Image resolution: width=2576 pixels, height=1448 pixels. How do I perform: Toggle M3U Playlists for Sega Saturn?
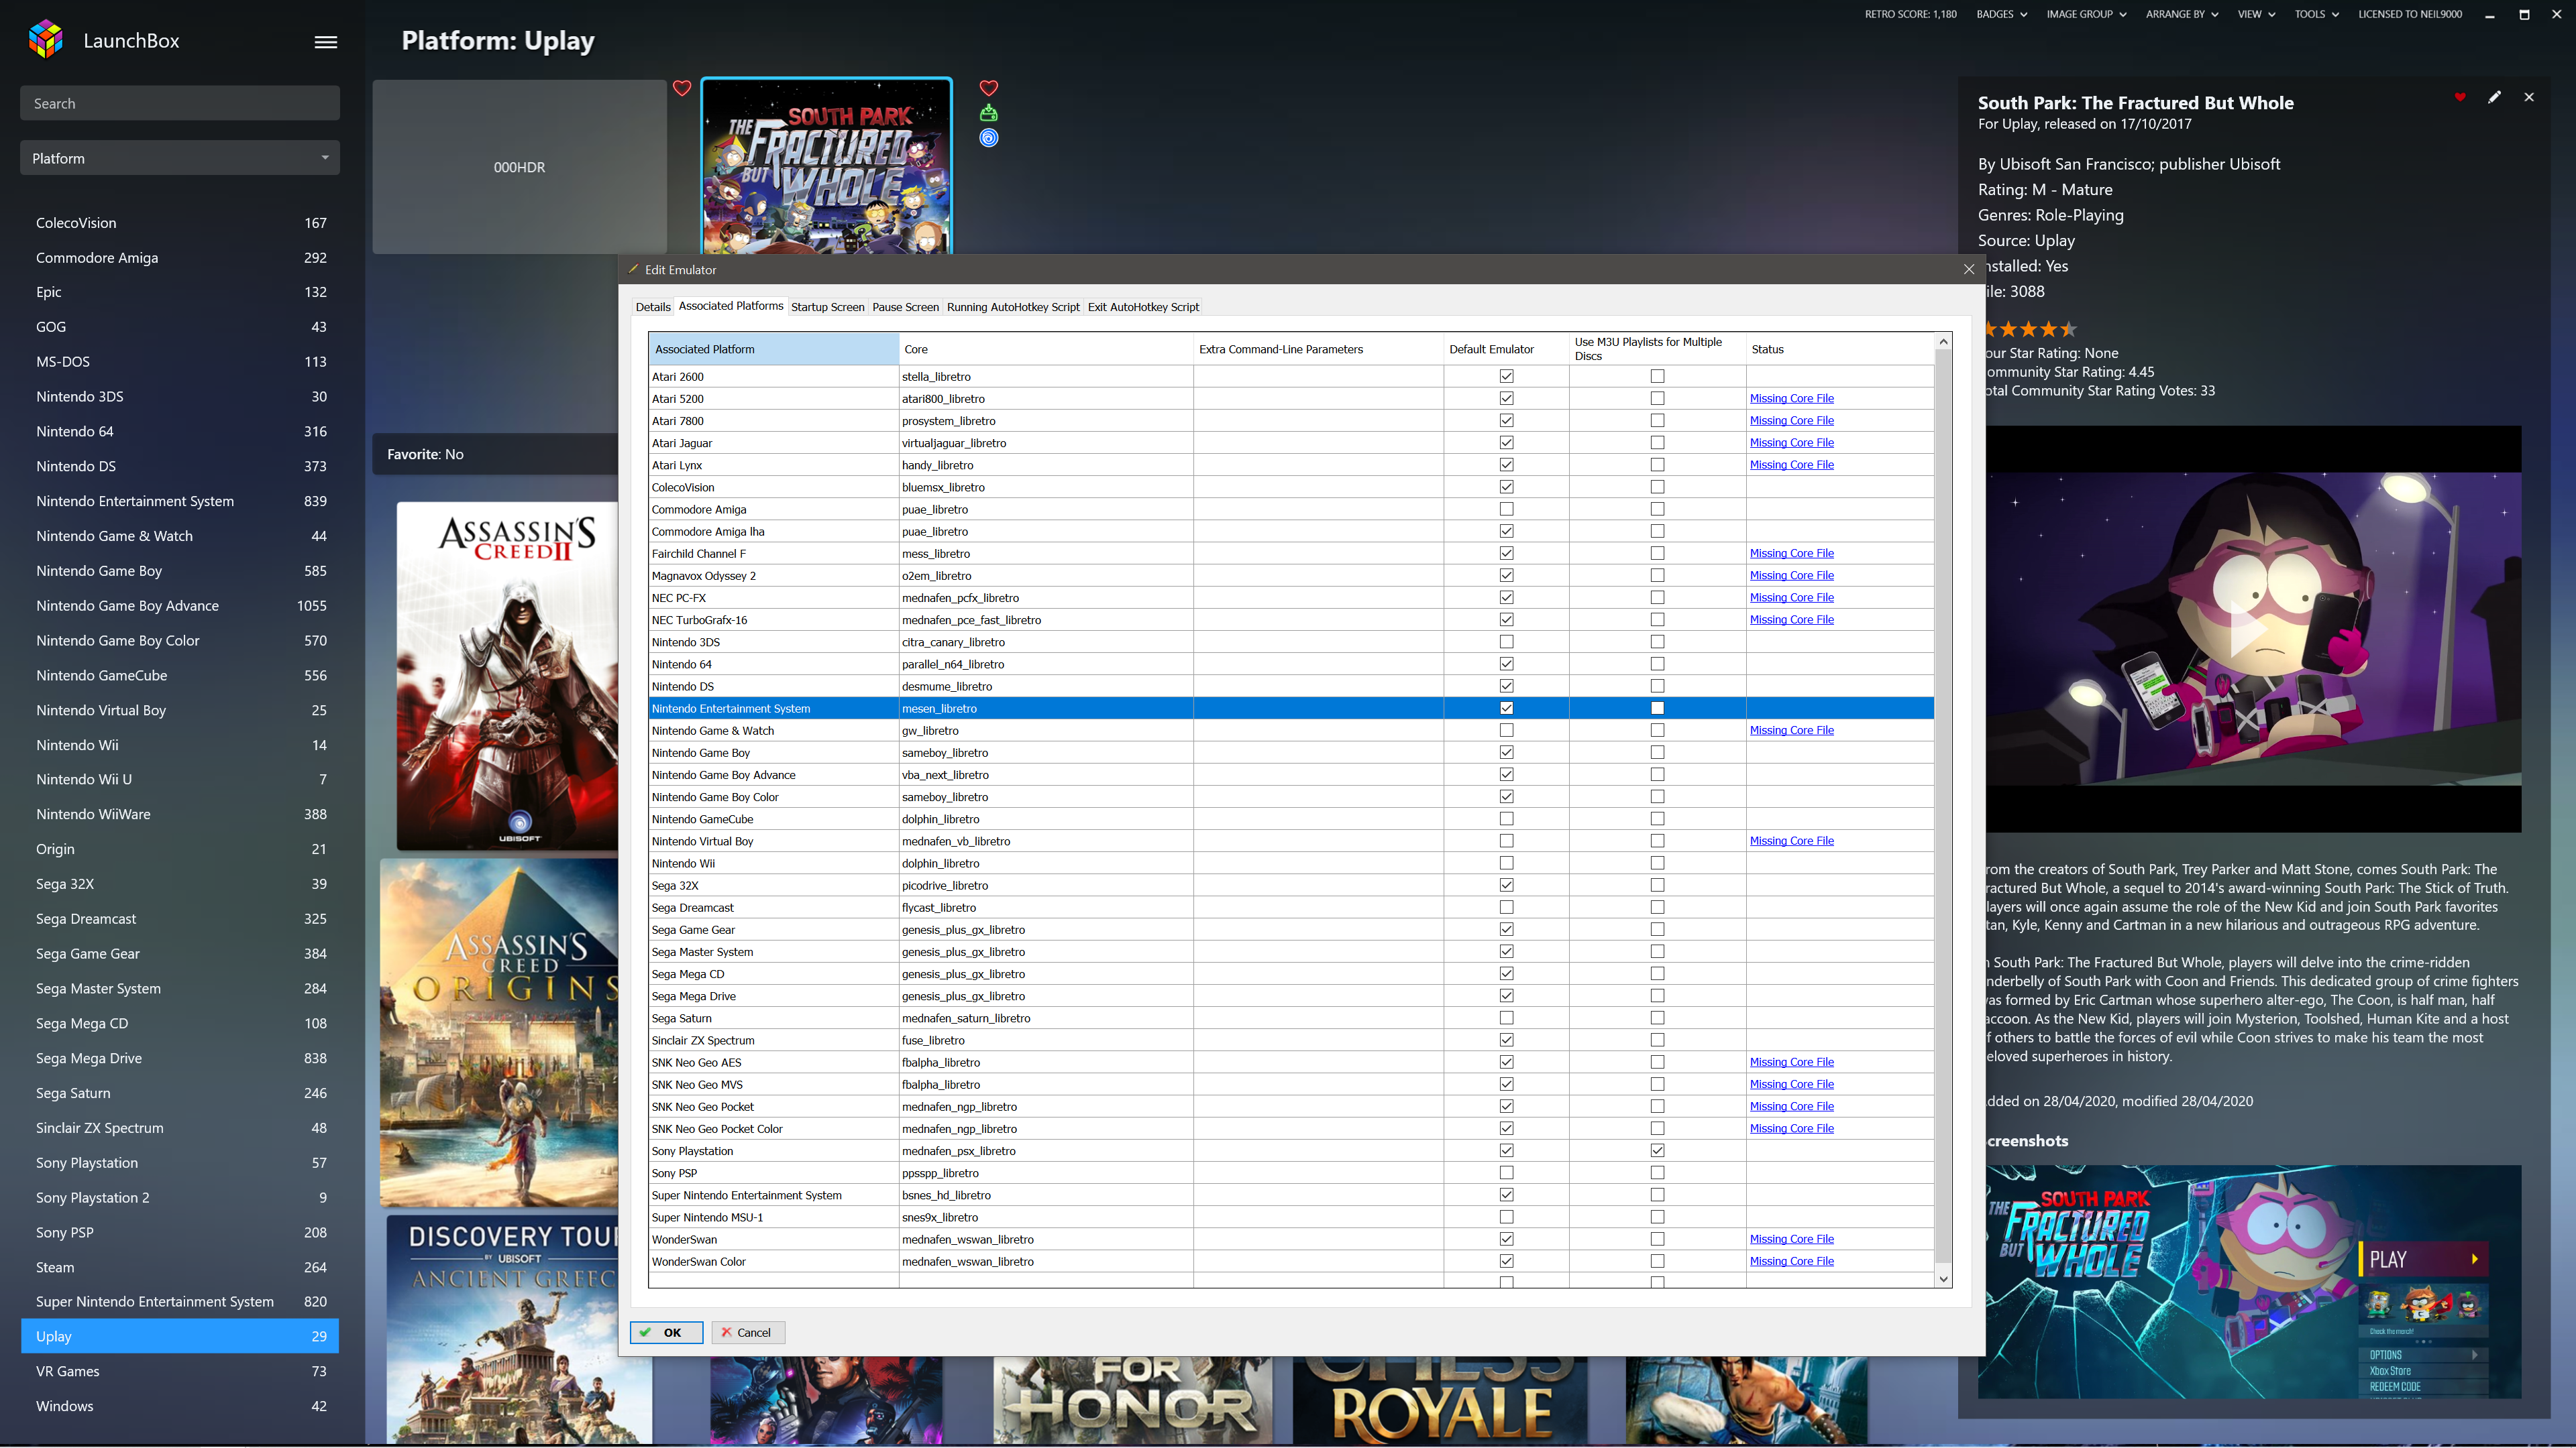coord(1657,1018)
